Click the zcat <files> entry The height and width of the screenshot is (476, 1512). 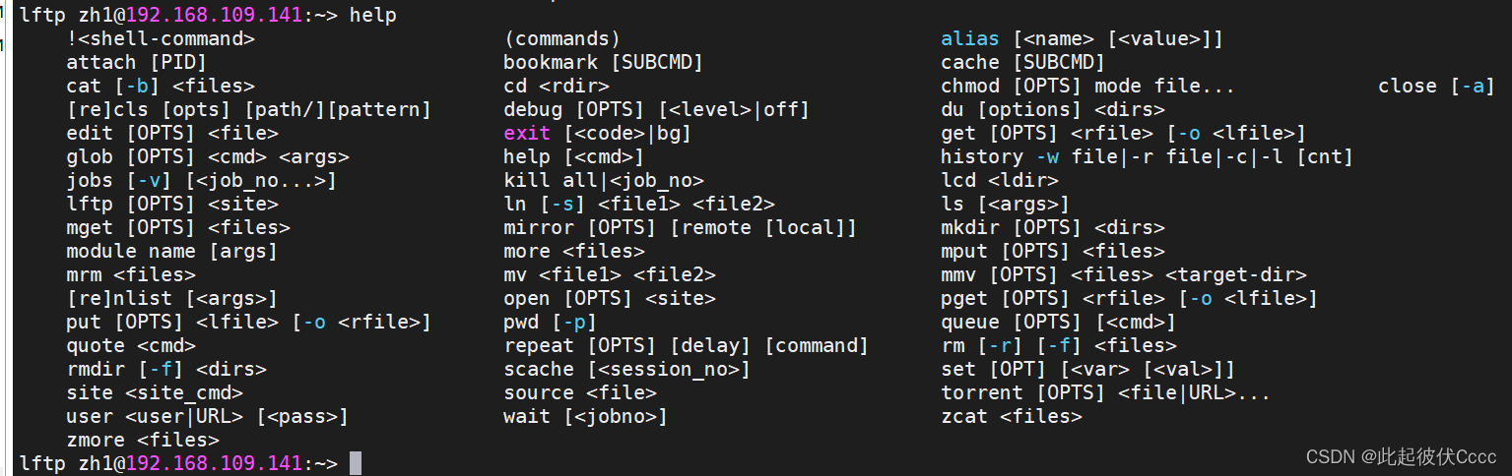[x=1012, y=416]
